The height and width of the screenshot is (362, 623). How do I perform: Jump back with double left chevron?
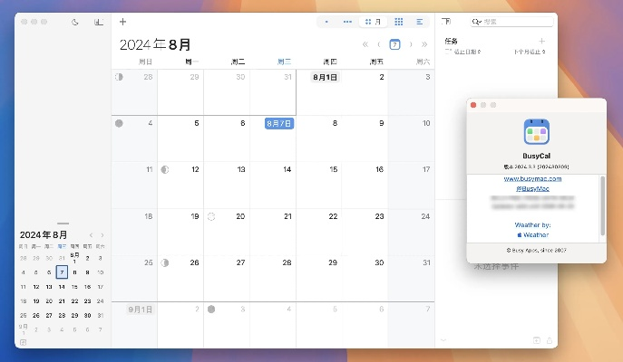point(365,44)
